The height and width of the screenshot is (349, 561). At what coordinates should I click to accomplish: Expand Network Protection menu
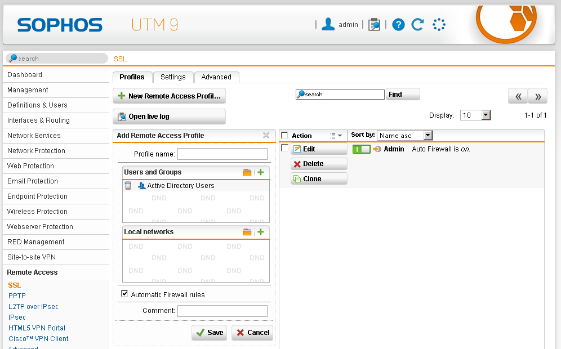[x=56, y=151]
